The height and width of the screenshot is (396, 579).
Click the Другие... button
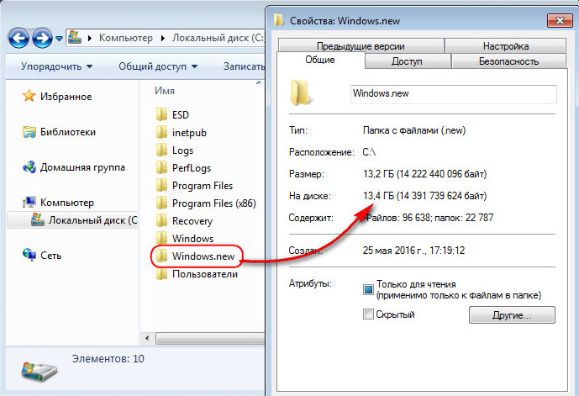point(512,315)
